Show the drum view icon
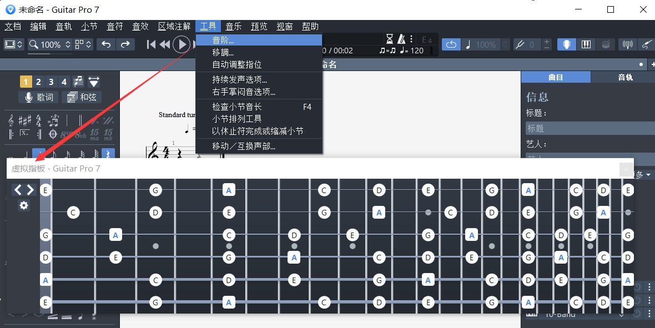Image resolution: width=655 pixels, height=328 pixels. click(606, 44)
